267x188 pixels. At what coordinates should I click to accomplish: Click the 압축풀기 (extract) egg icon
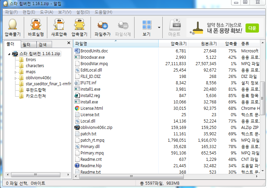click(13, 24)
